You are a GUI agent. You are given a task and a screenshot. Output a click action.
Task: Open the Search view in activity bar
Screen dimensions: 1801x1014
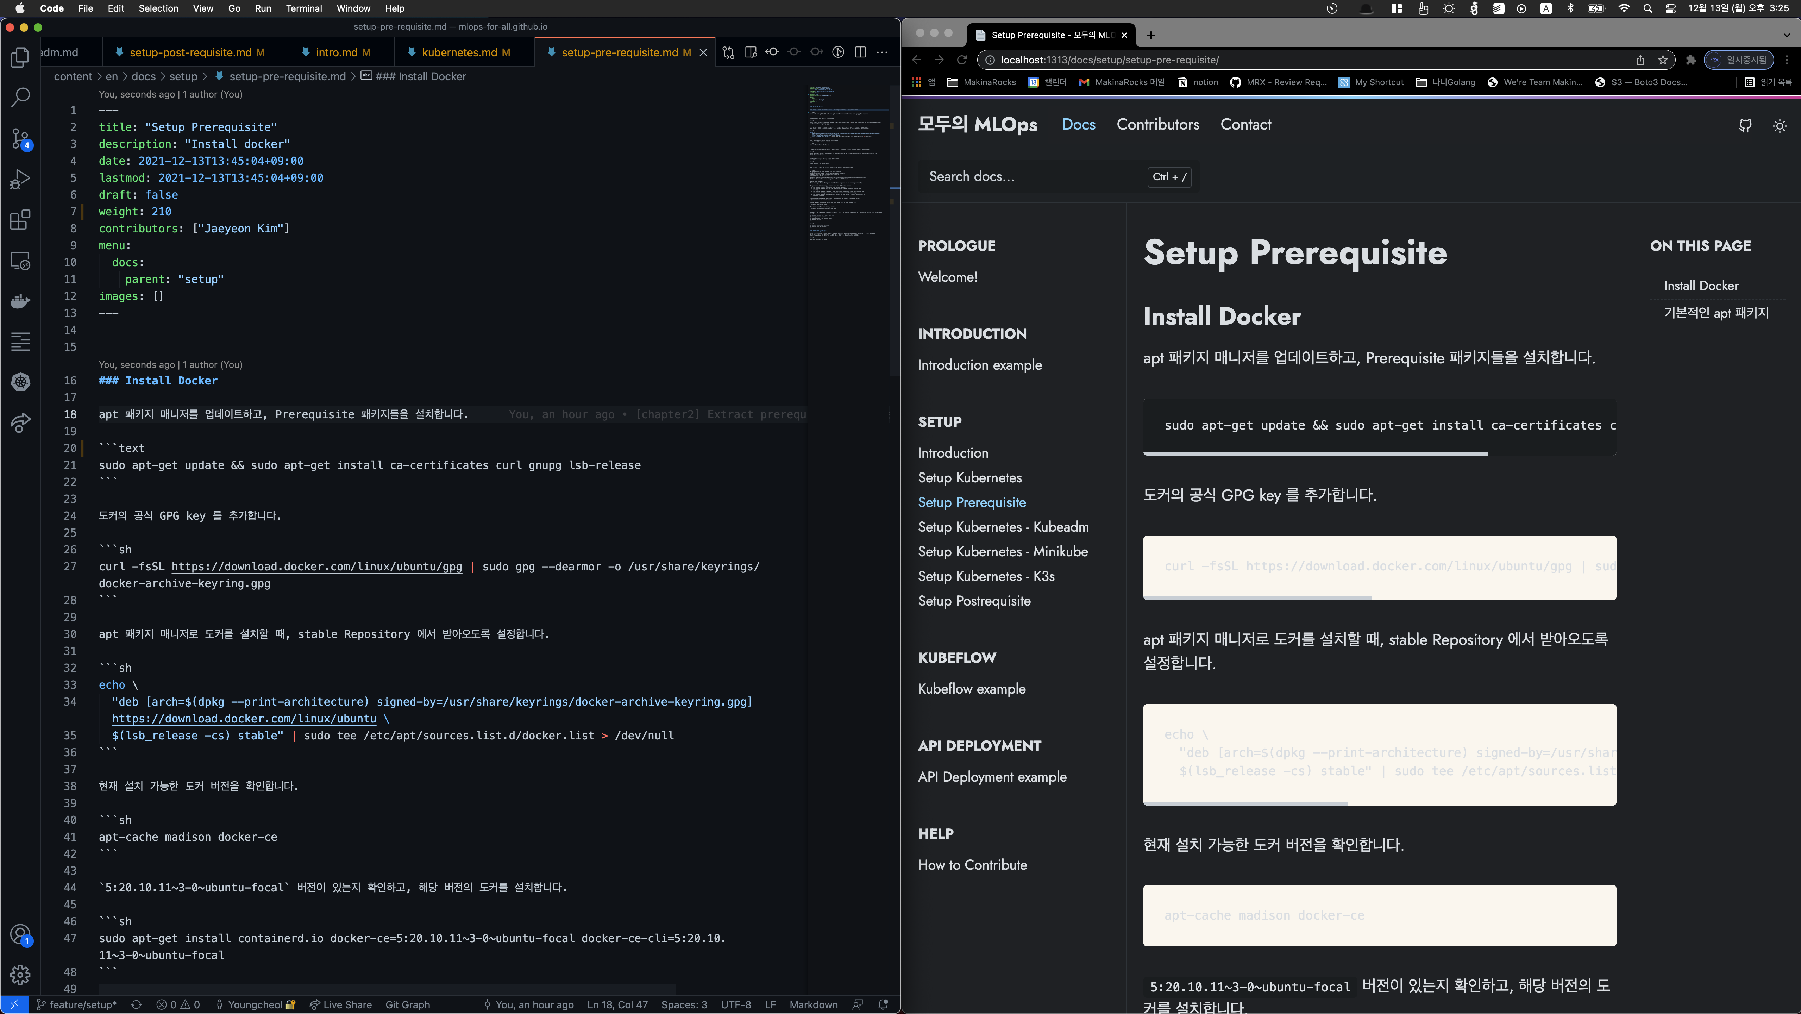[20, 97]
